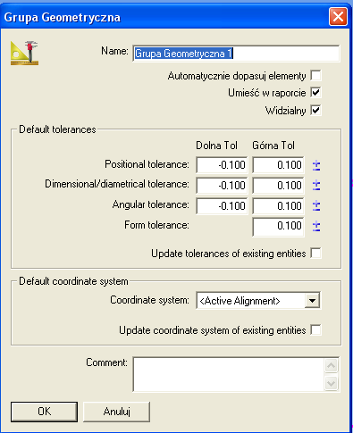Viewport: 353px width, 433px height.
Task: Click the Grupa Geometryczna title bar text
Action: tap(63, 17)
